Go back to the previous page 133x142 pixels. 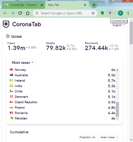(5, 13)
